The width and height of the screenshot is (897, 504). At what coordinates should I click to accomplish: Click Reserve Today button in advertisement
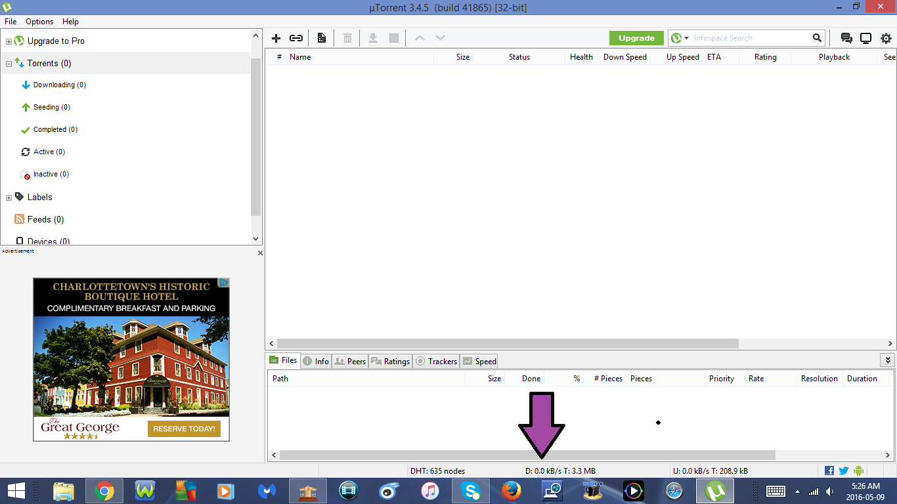[x=184, y=429]
